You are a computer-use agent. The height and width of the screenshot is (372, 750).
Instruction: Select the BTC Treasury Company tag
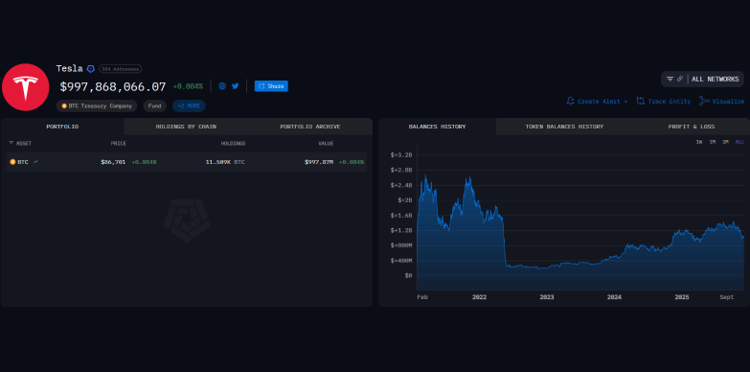[97, 105]
